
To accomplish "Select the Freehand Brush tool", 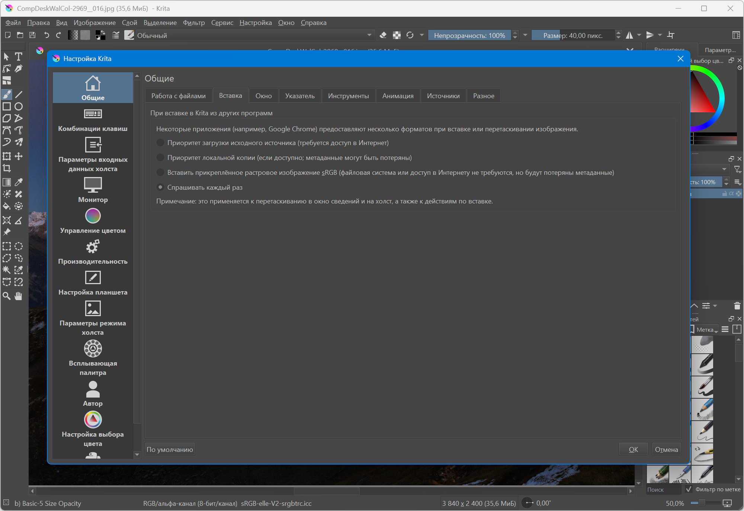I will pyautogui.click(x=7, y=94).
